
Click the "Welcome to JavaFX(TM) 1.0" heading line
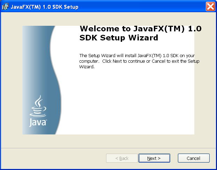(x=141, y=29)
